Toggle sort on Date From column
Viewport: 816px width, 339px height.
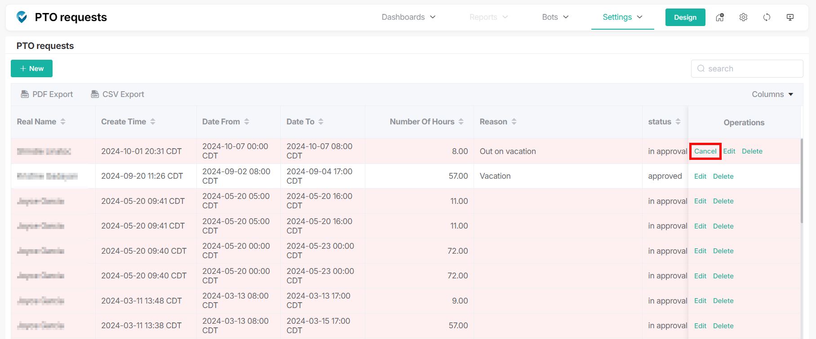tap(247, 122)
